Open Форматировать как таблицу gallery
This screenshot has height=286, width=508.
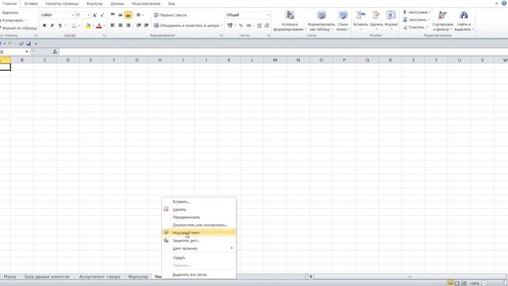tap(321, 21)
